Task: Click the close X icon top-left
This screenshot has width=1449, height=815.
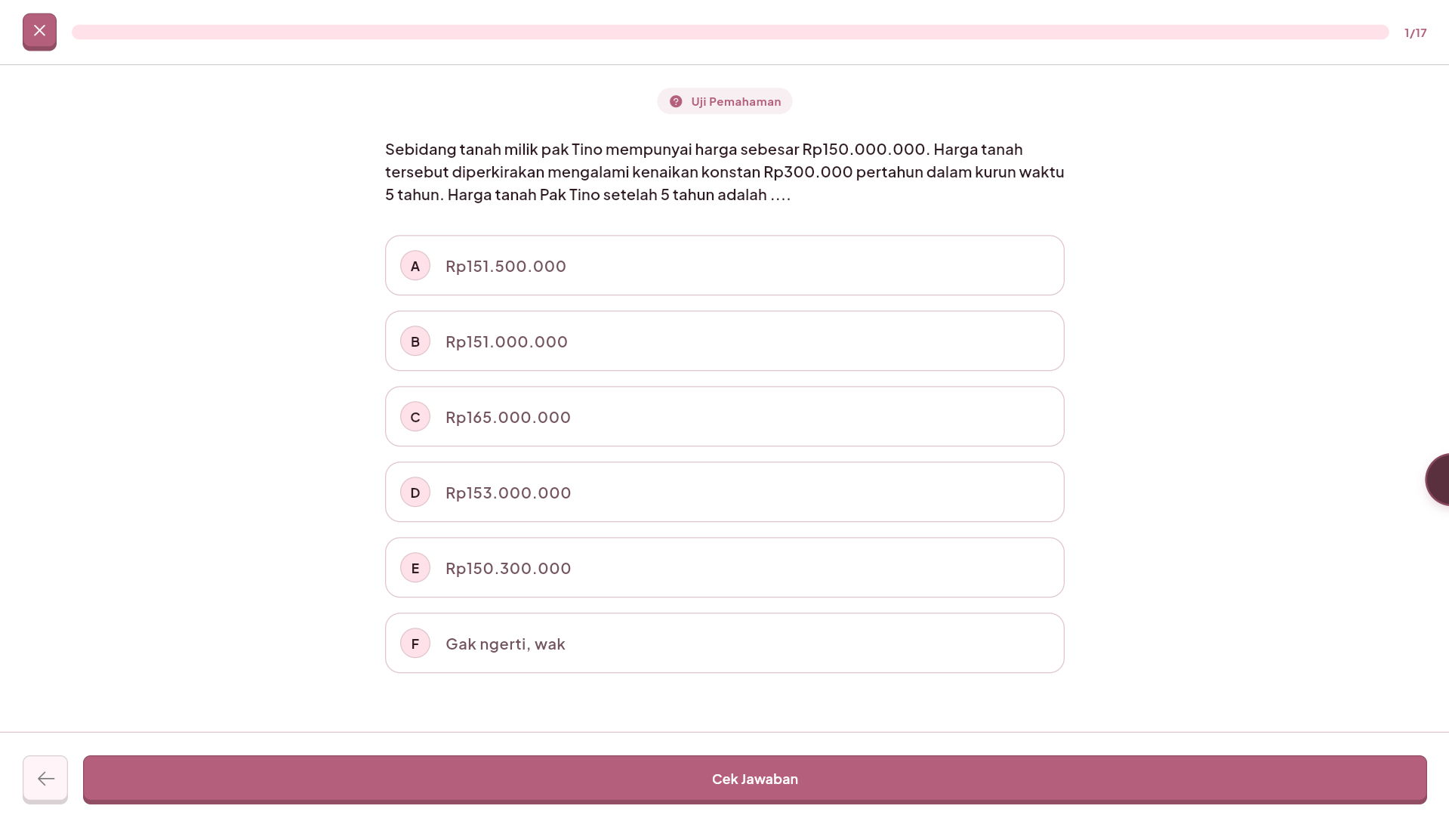Action: pos(39,31)
